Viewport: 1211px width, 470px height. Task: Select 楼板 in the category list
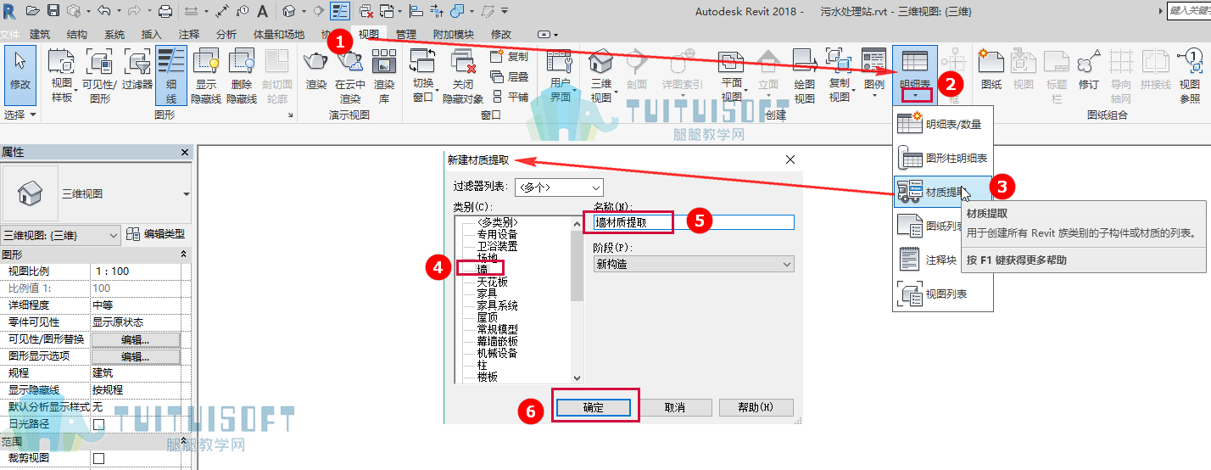(x=487, y=376)
